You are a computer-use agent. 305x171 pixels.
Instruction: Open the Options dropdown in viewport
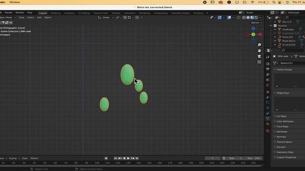pos(256,23)
